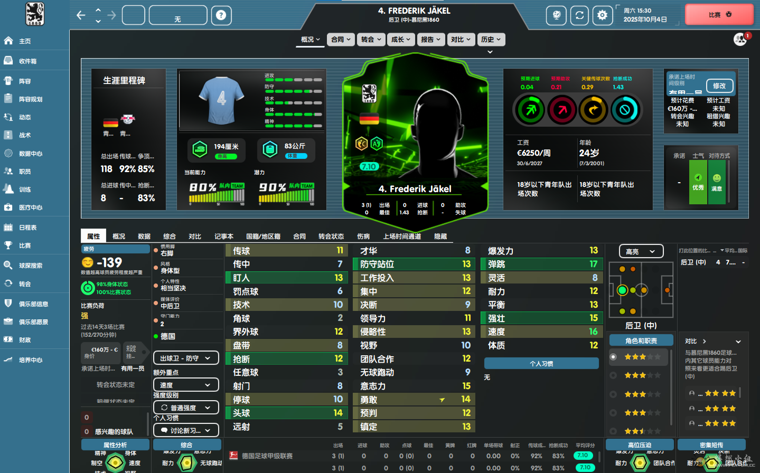Click the red 比赛 continue button
The image size is (760, 473).
tap(719, 15)
